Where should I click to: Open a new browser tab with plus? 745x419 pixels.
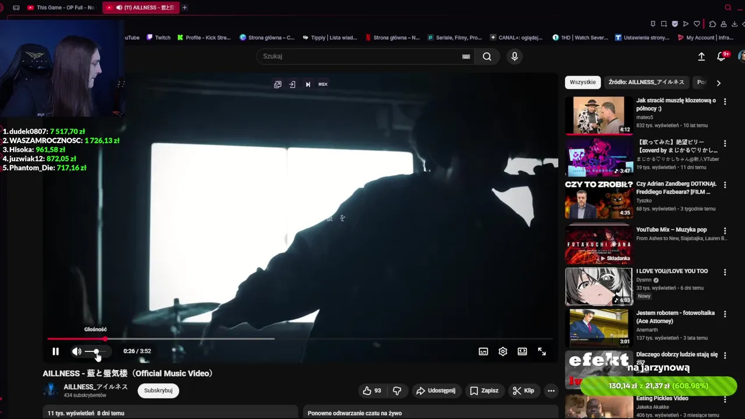click(185, 8)
